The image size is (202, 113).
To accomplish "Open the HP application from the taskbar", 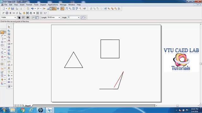I will pyautogui.click(x=41, y=110).
